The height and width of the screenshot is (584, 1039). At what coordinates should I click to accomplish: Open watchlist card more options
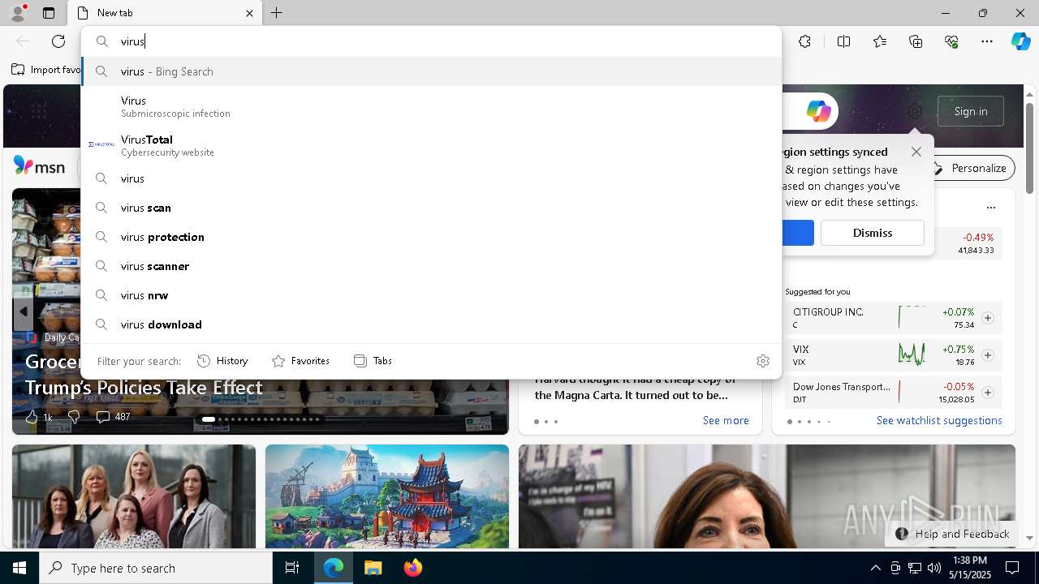[x=990, y=208]
